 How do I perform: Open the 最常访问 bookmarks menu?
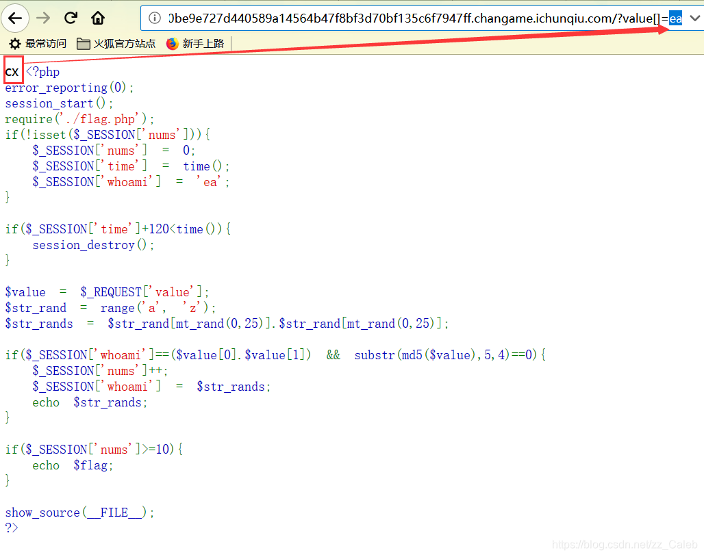38,44
